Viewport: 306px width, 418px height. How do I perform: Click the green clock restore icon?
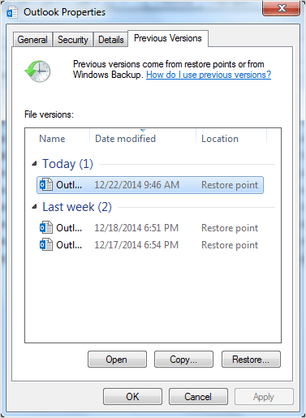point(37,71)
